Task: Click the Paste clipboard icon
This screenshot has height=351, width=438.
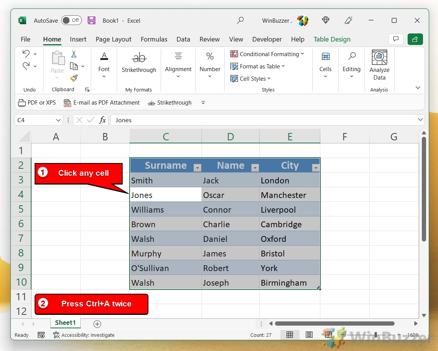Action: [58, 58]
